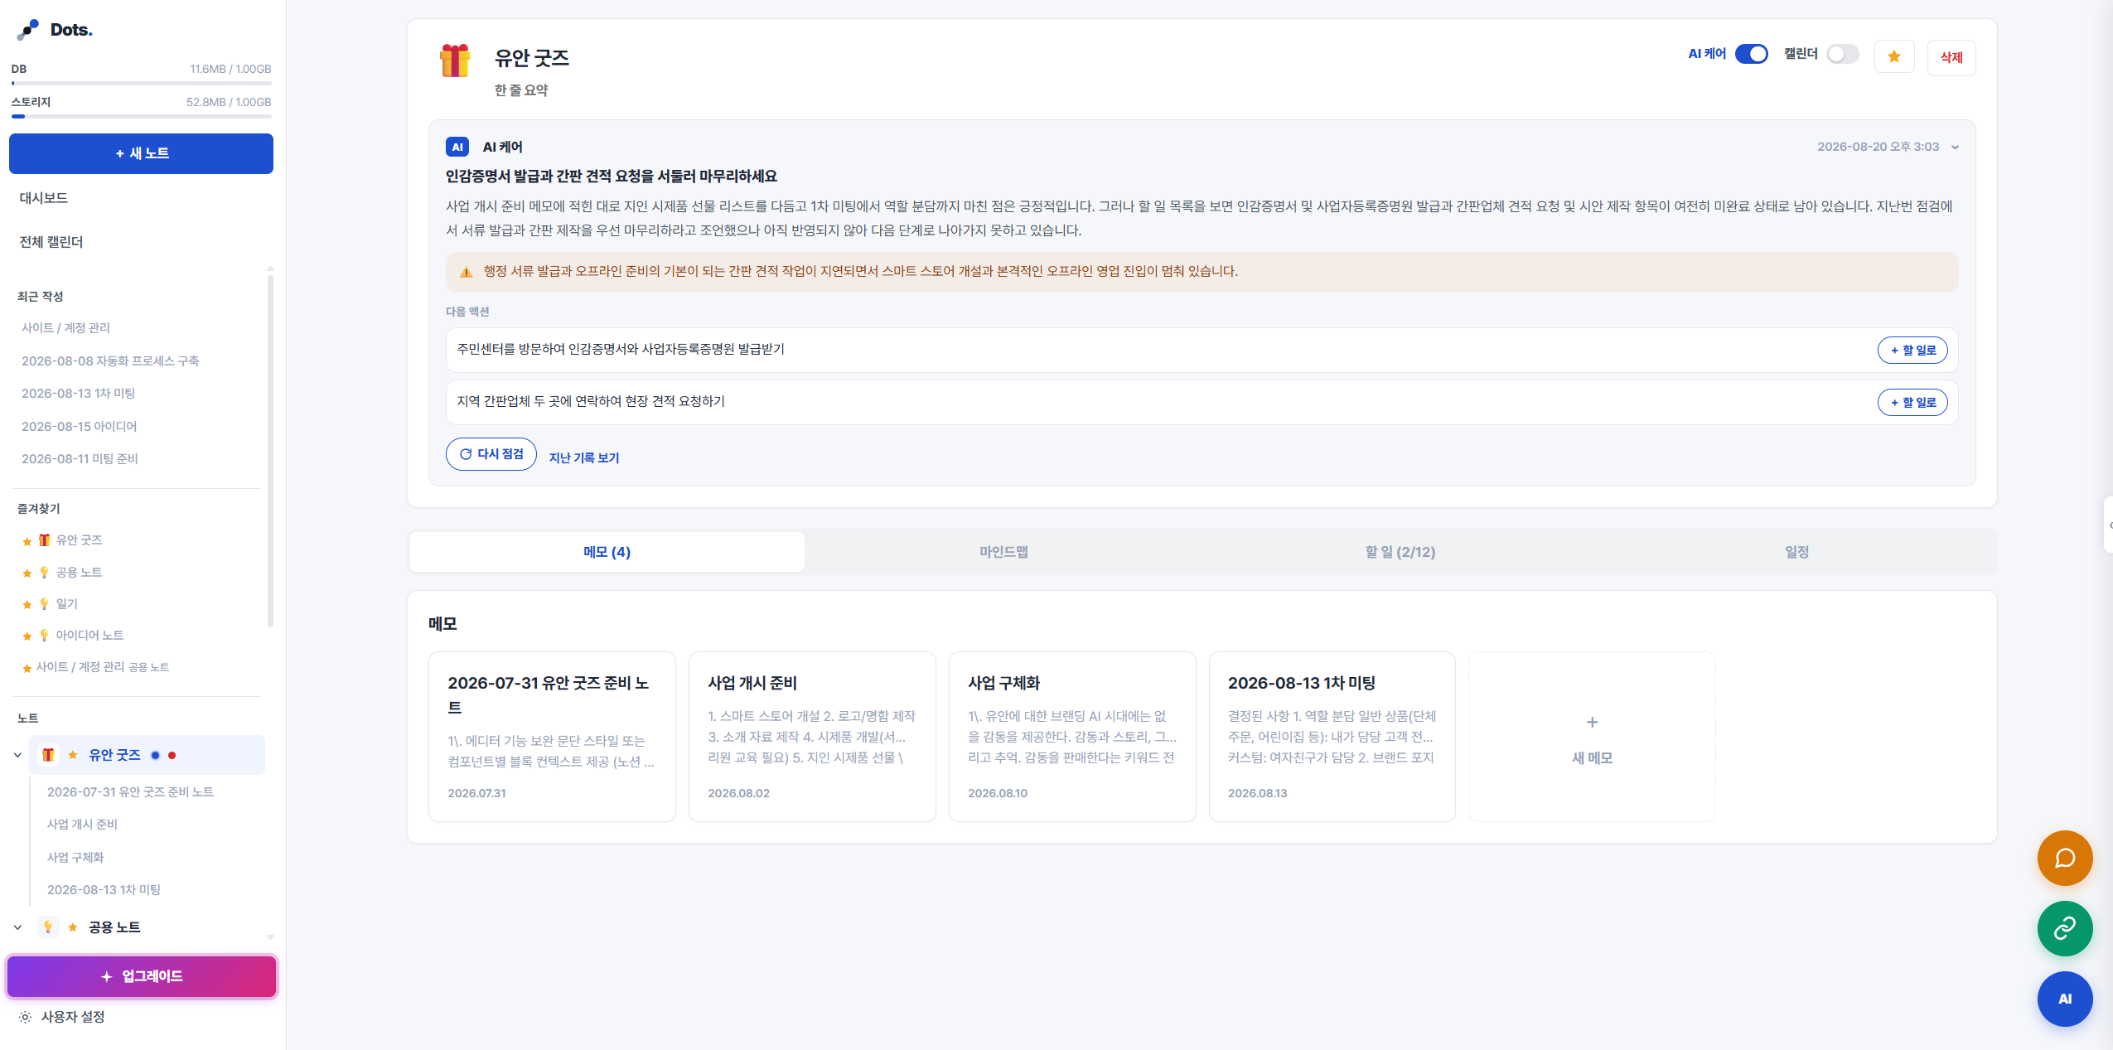
Task: Click the gift box note icon
Action: coord(455,60)
